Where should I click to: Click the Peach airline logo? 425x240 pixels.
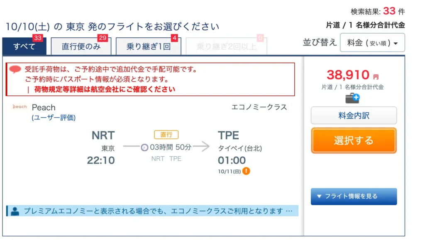click(20, 107)
